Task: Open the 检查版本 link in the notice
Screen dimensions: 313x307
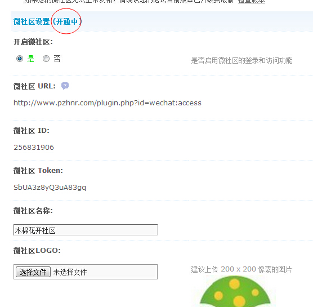Action: pyautogui.click(x=251, y=1)
